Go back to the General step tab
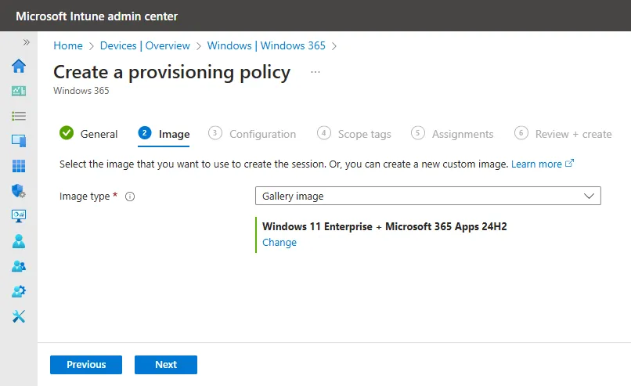 click(88, 134)
